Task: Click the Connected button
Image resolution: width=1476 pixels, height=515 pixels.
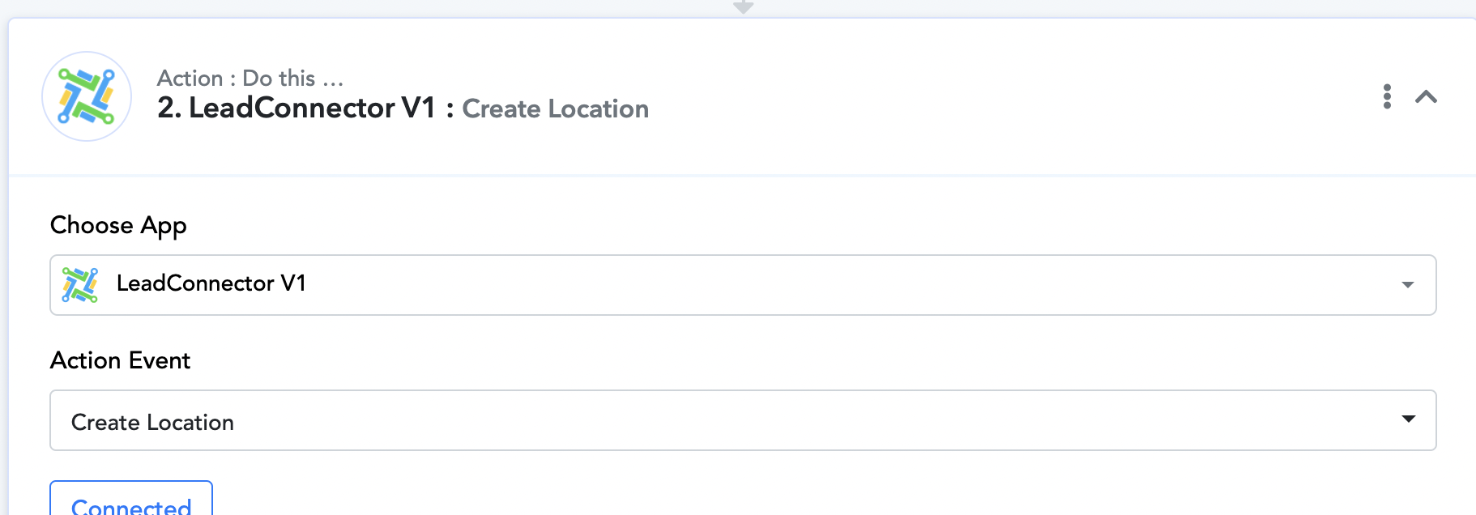Action: click(x=131, y=498)
